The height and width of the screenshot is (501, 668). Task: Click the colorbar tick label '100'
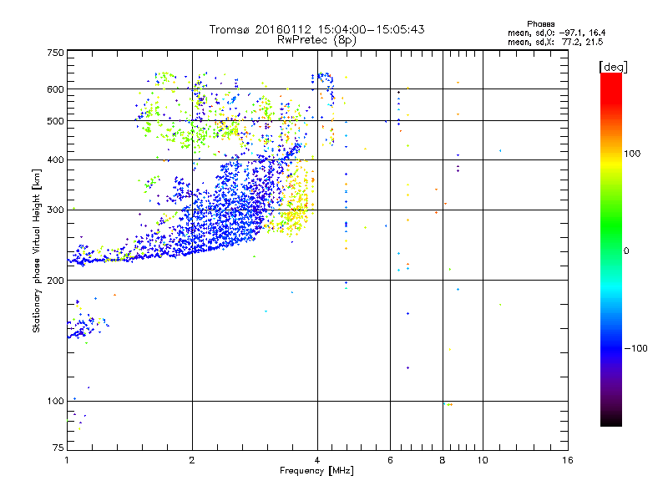coord(632,154)
